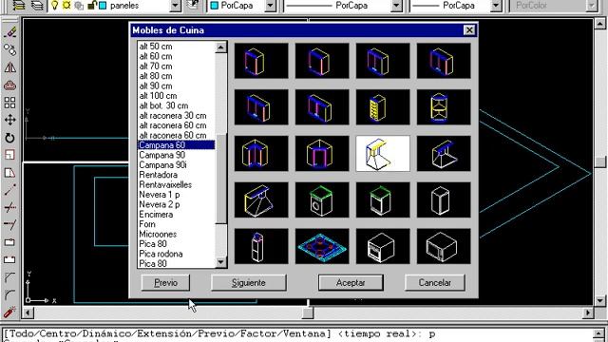Open the PorCapa linetype dropdown arrow
The image size is (608, 342).
(x=396, y=6)
